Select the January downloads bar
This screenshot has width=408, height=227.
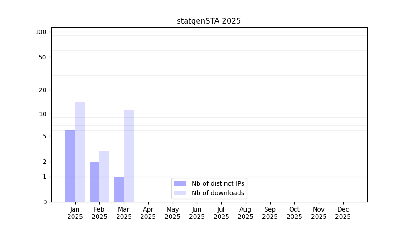[80, 152]
